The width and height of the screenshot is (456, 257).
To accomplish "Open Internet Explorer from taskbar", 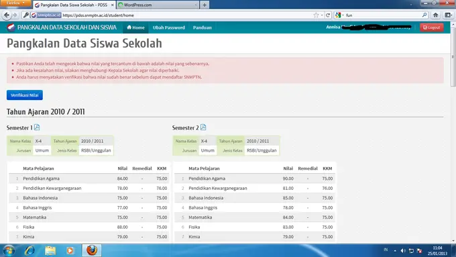I will [x=30, y=250].
